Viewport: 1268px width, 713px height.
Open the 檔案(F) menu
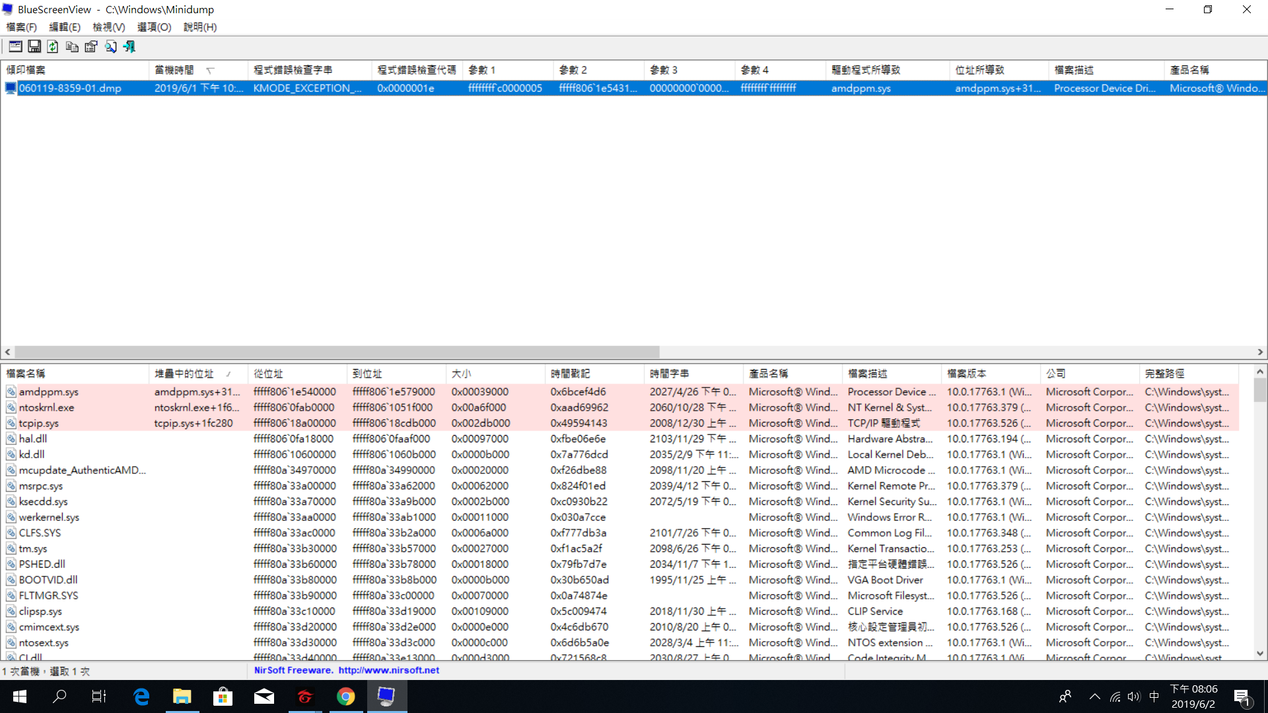click(x=22, y=27)
